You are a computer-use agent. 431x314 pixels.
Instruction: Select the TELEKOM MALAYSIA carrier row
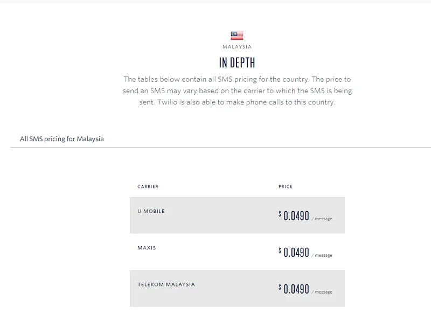pos(237,289)
